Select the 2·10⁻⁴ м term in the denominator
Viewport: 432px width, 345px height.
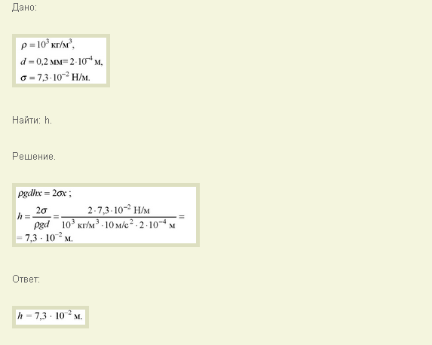coord(157,224)
